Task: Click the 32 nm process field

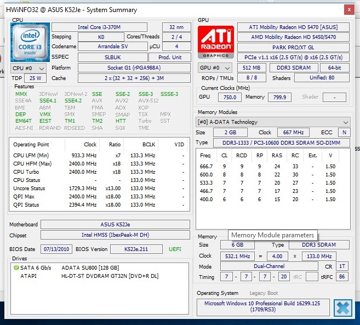Action: [x=176, y=27]
